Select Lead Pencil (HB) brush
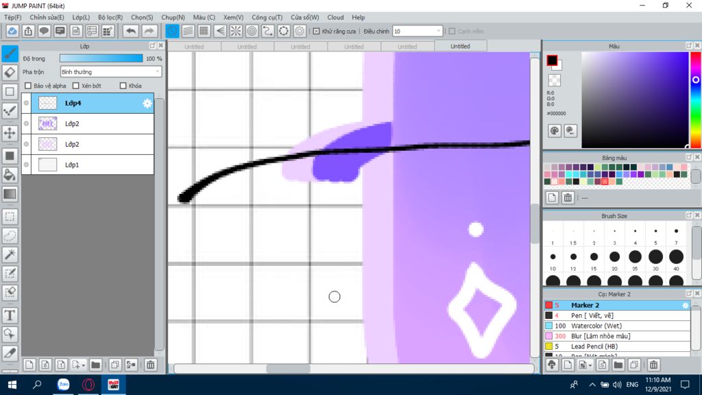The height and width of the screenshot is (395, 702). click(617, 346)
